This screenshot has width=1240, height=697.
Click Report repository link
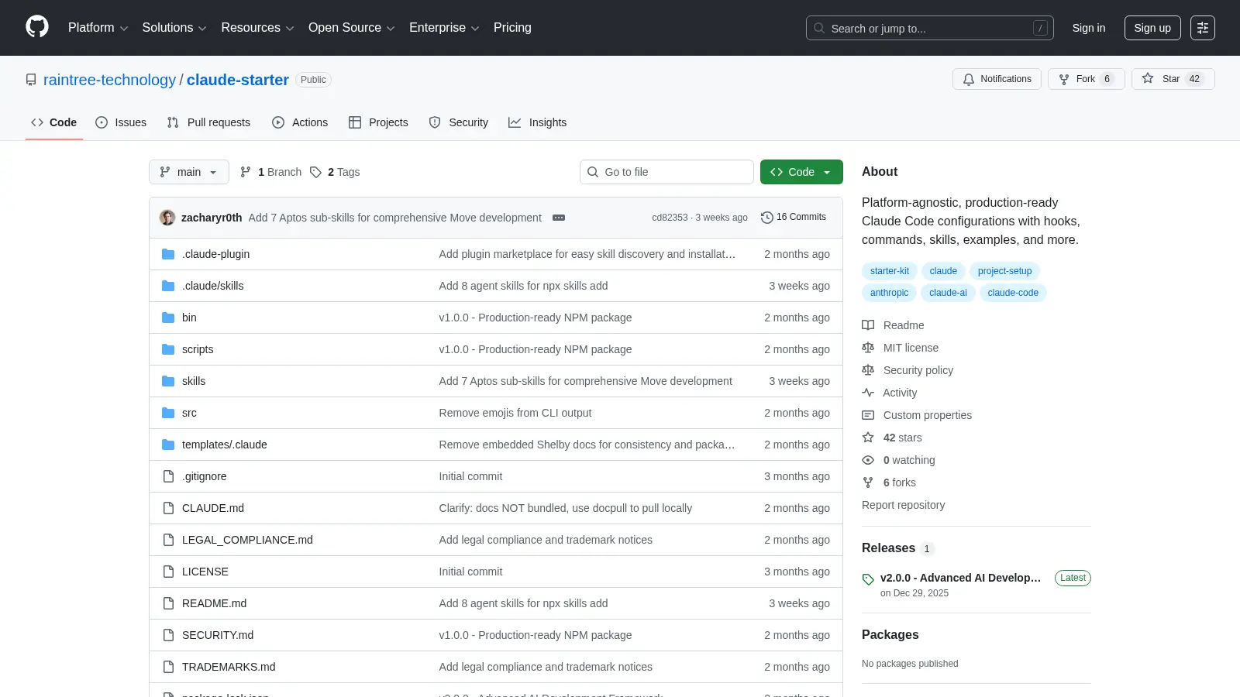[x=903, y=505]
